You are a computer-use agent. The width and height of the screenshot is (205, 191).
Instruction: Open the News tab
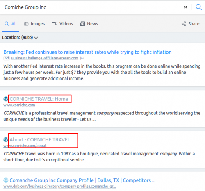pyautogui.click(x=89, y=24)
